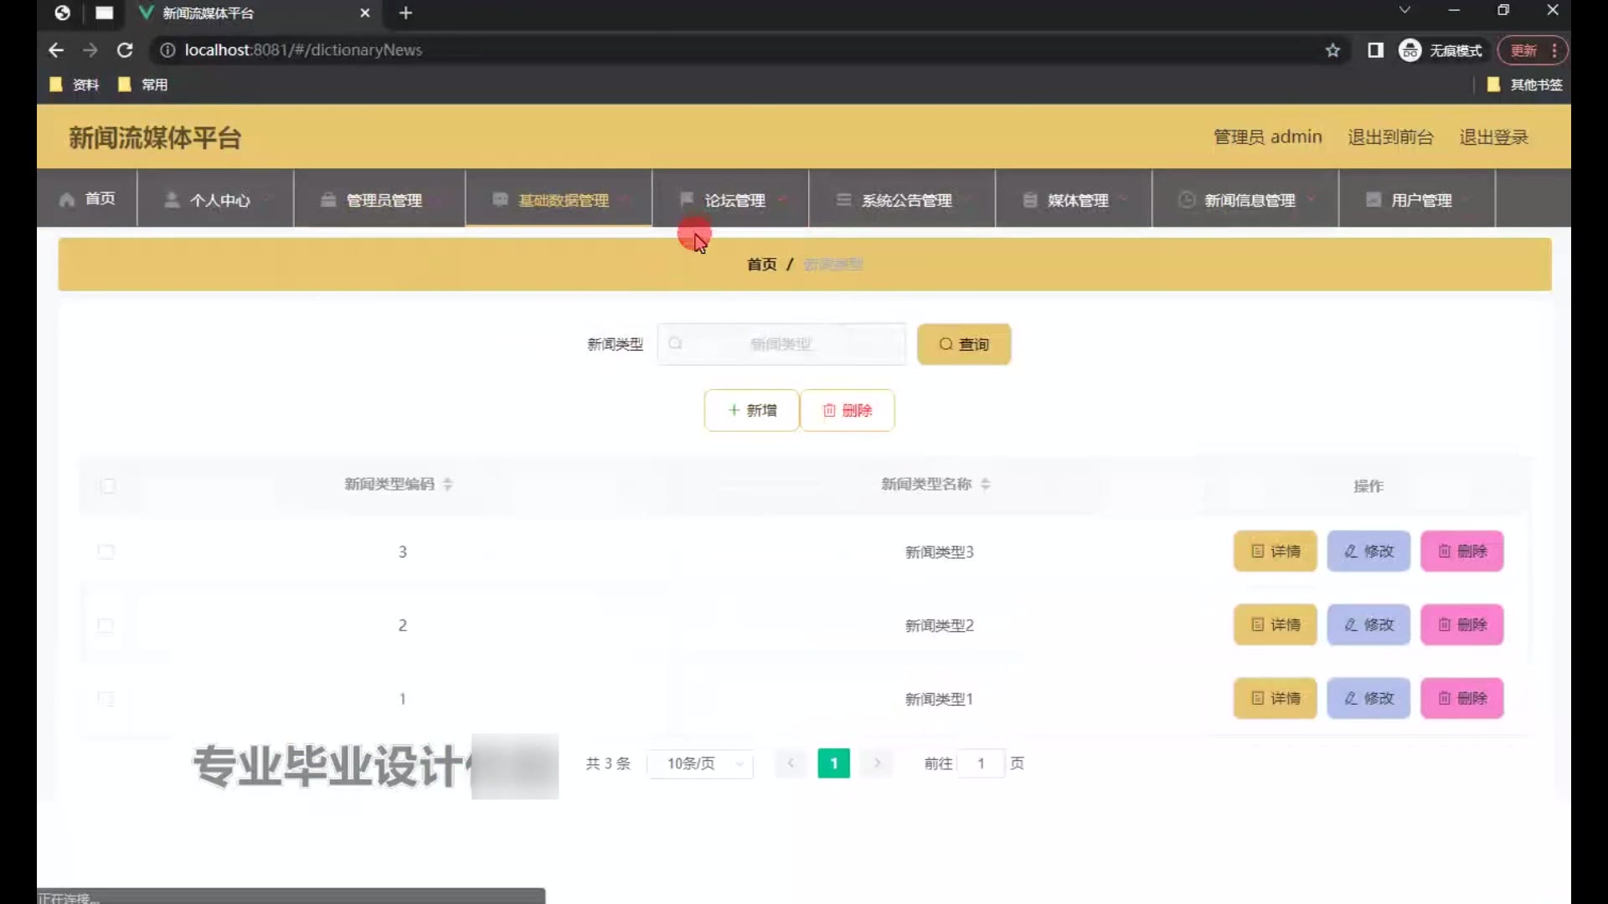Screen dimensions: 1608x904
Task: Toggle the select-all header checkbox
Action: coord(107,485)
